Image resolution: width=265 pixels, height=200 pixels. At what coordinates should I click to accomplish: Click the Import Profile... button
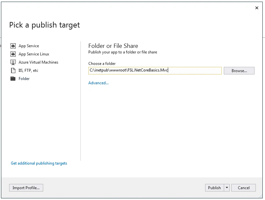point(26,188)
